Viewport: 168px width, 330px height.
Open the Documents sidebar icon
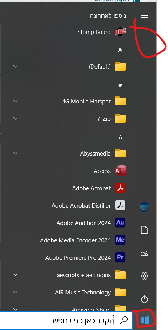144,230
